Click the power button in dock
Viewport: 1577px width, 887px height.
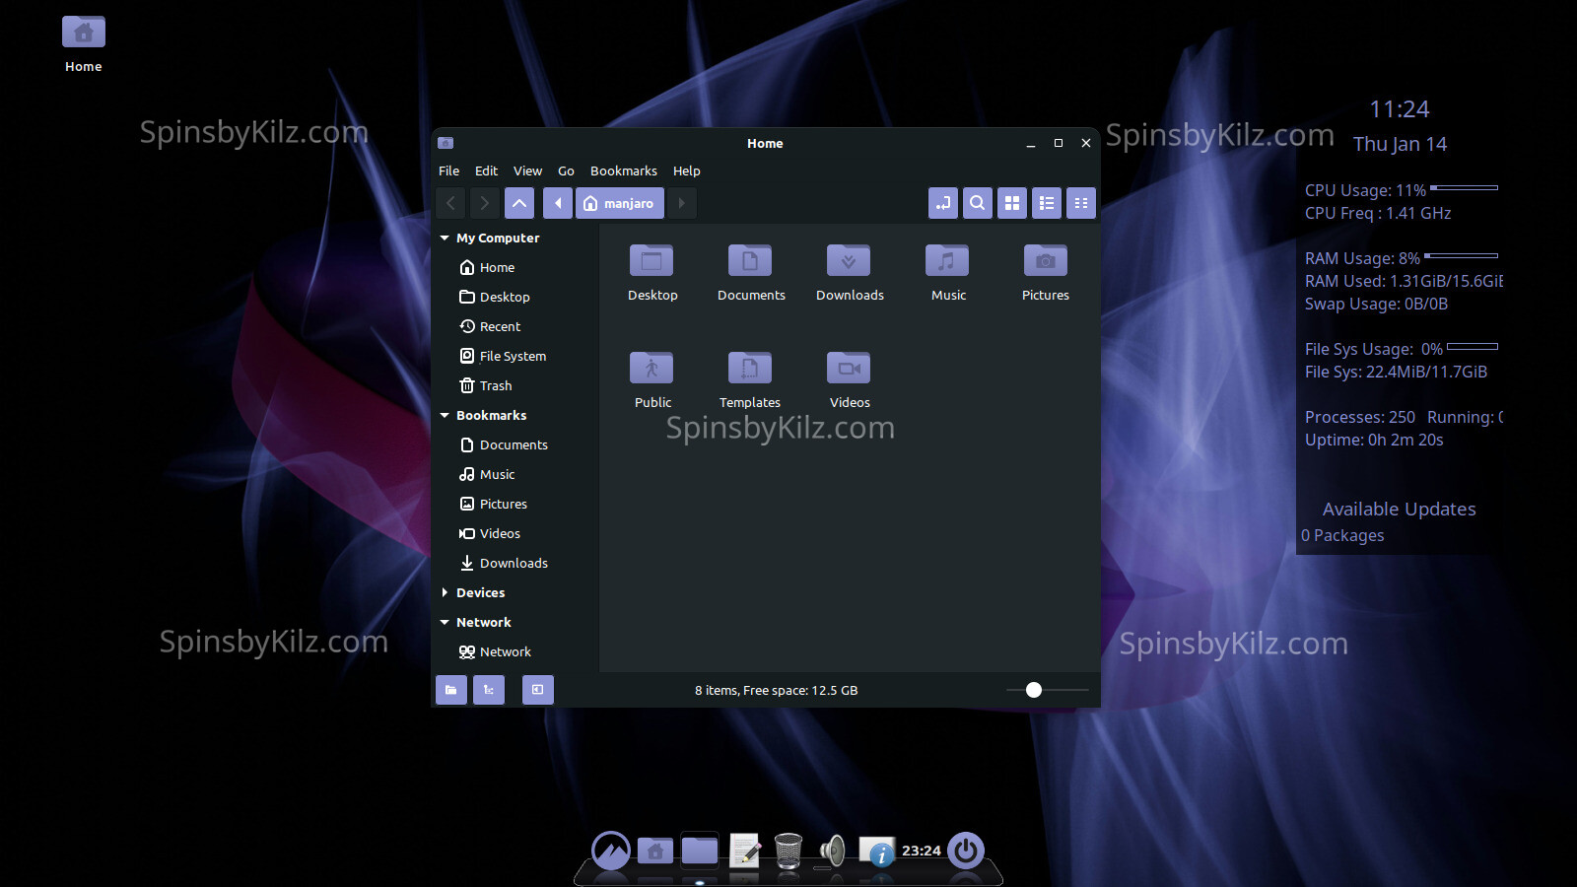coord(965,850)
